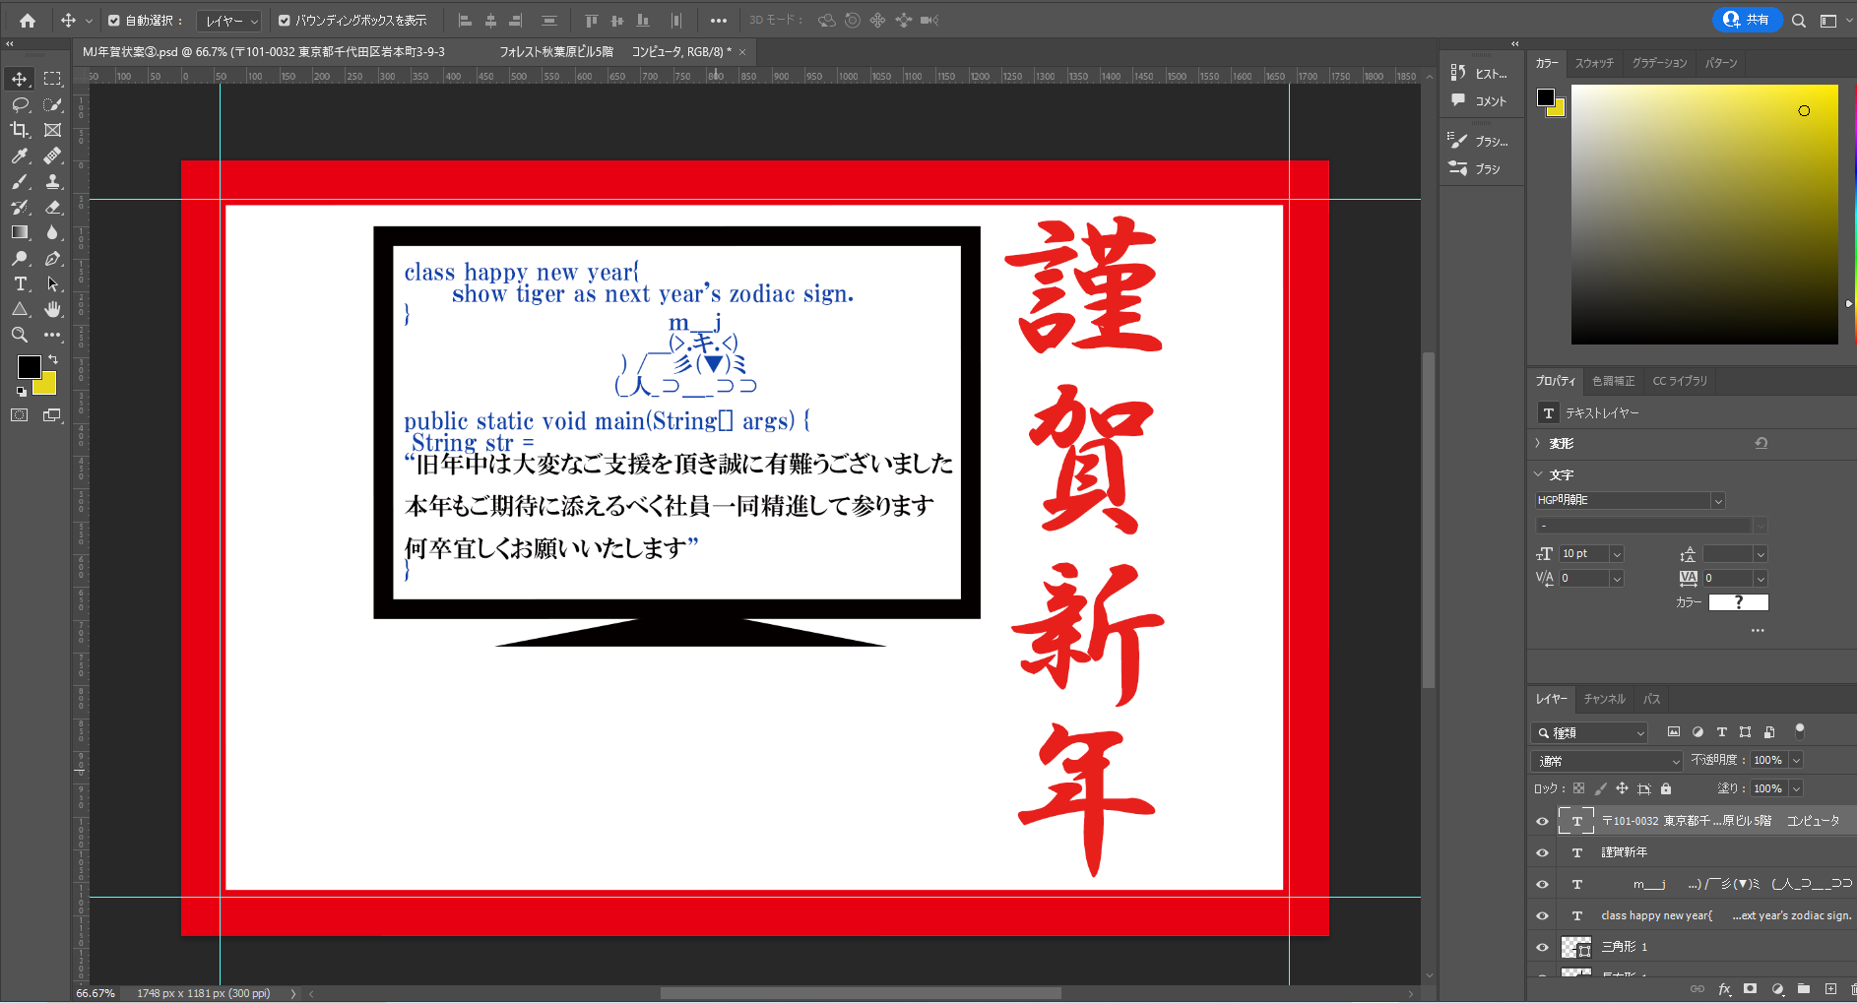Select the Crop tool
The height and width of the screenshot is (1003, 1857).
pos(20,130)
